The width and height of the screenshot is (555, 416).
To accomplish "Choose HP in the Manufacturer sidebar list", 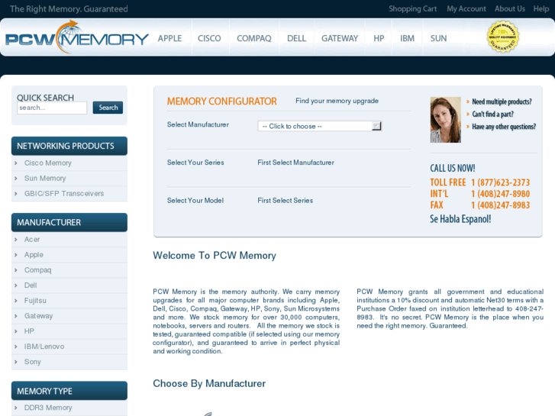I will 29,331.
